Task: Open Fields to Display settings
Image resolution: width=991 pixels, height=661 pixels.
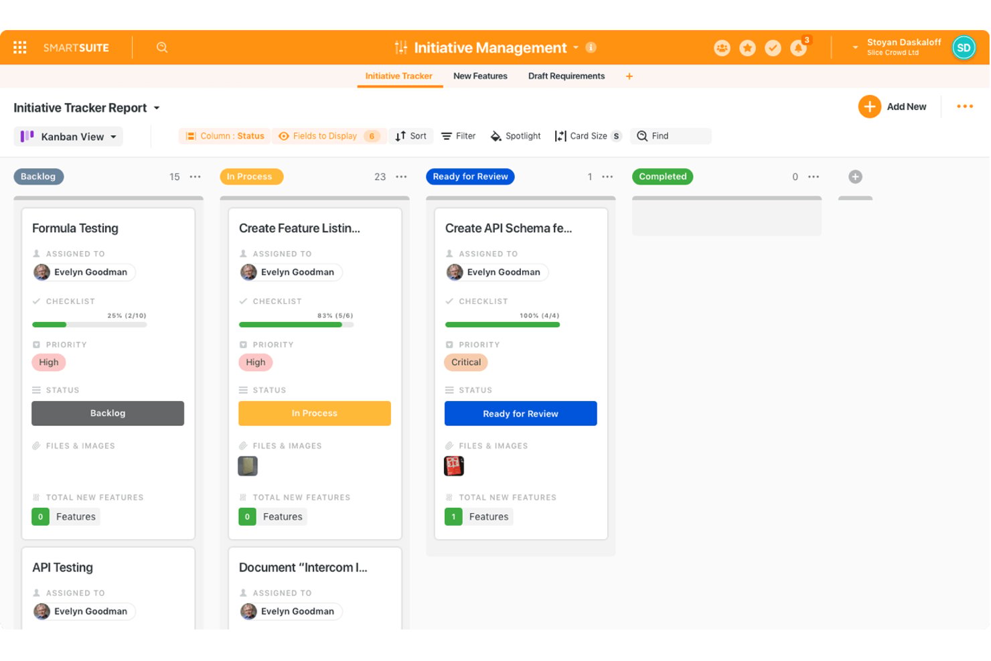Action: point(329,136)
